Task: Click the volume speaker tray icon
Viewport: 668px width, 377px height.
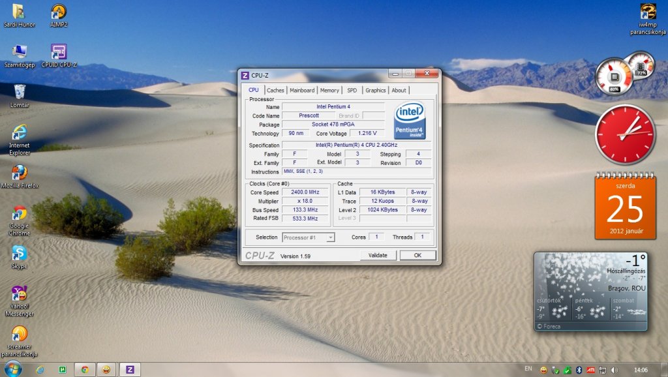Action: (615, 370)
